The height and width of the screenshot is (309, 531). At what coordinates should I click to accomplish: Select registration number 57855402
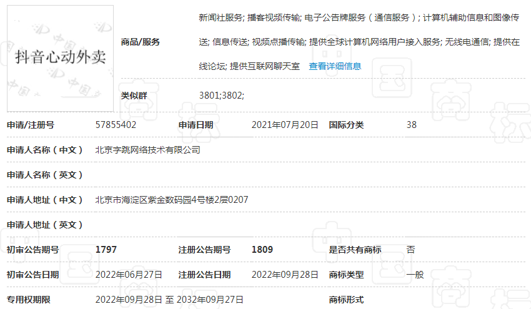[x=116, y=125]
